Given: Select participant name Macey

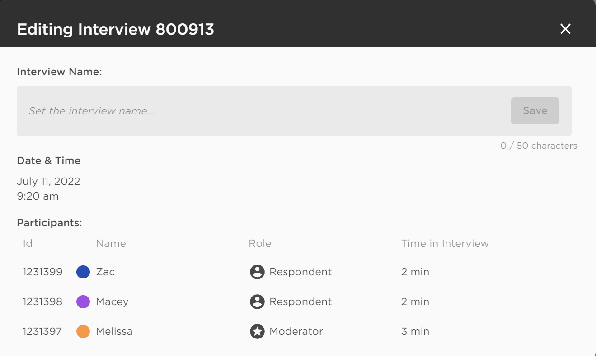Looking at the screenshot, I should [112, 302].
